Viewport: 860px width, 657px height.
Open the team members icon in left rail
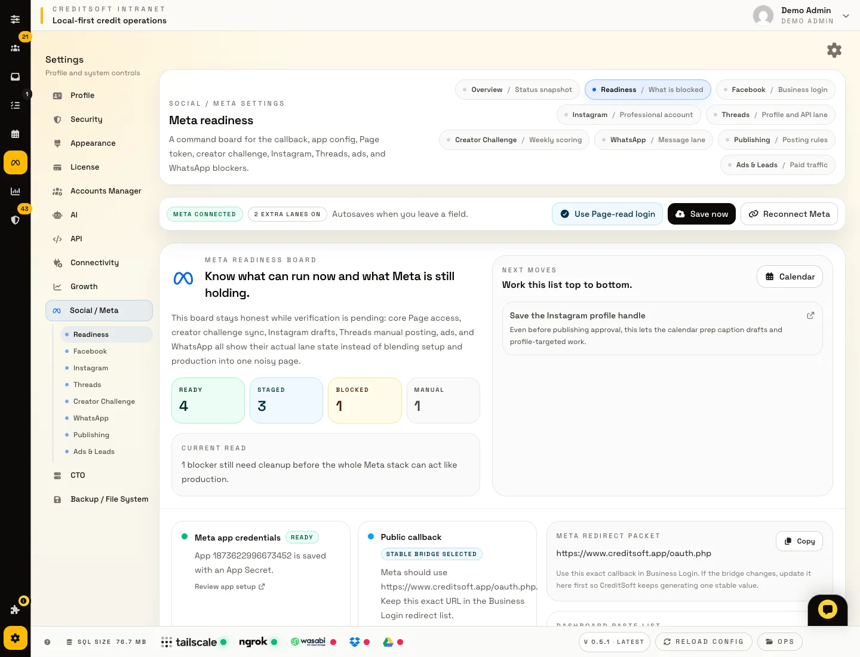tap(16, 48)
